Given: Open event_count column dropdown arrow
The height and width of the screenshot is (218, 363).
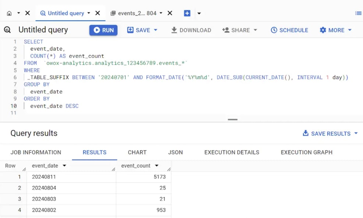Looking at the screenshot, I should (157, 165).
